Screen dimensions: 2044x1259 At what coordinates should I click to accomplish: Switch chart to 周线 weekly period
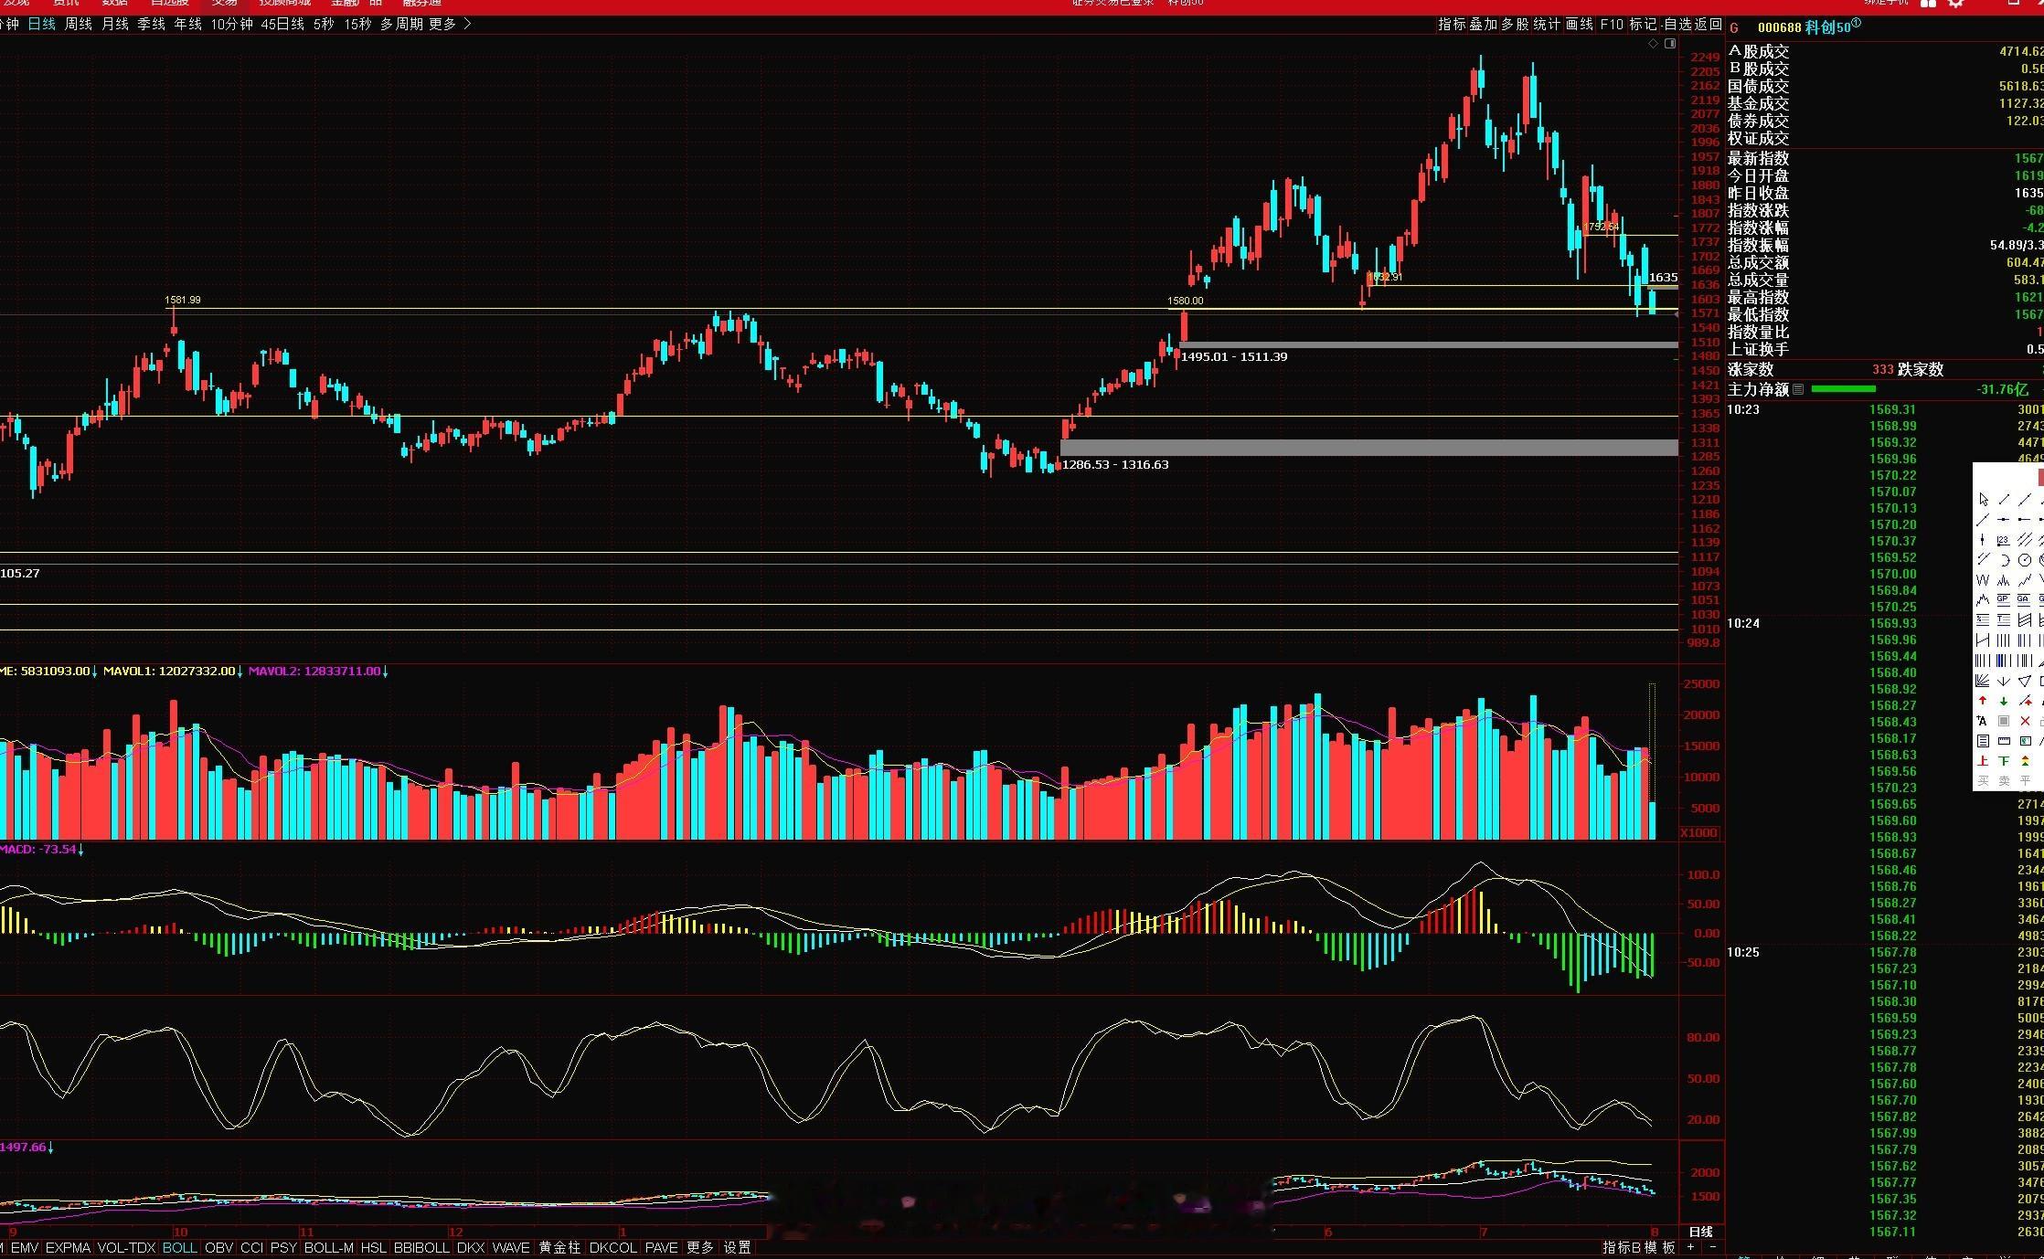(x=79, y=24)
